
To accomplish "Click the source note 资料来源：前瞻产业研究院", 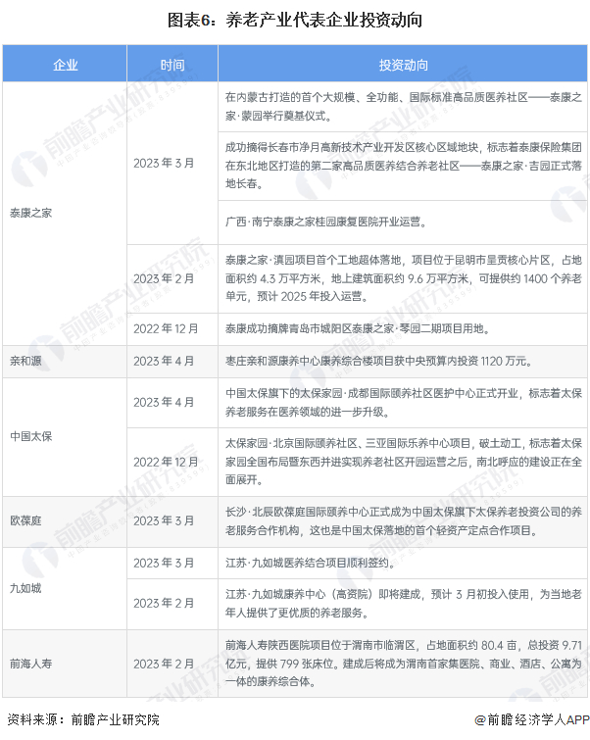I will coord(83,719).
